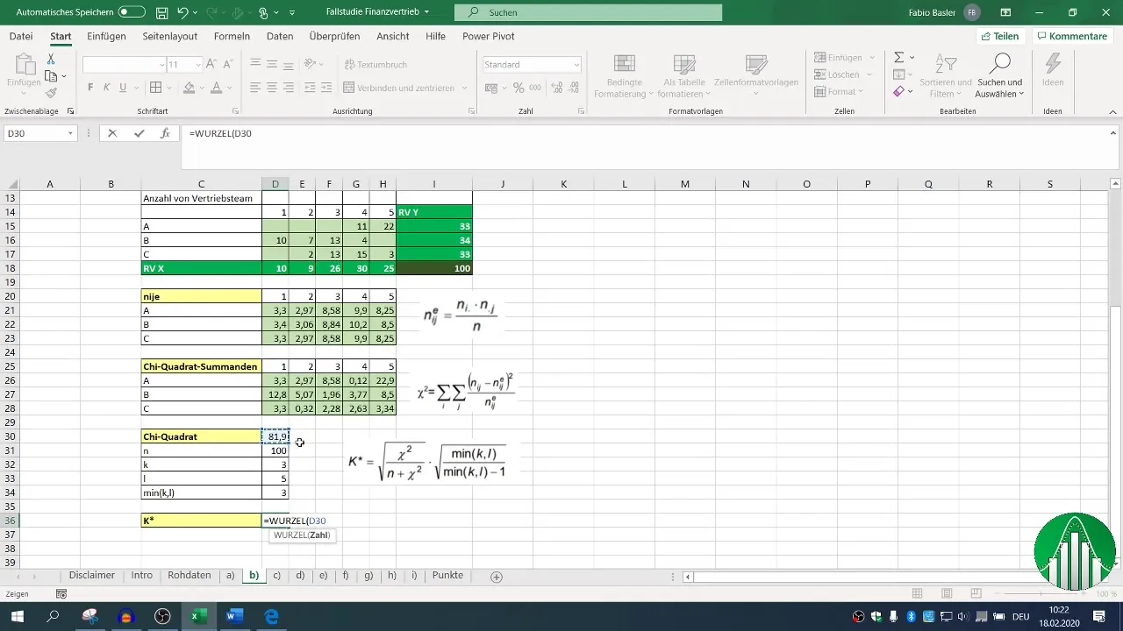Expand the formula bar chevron
This screenshot has width=1123, height=631.
pyautogui.click(x=1113, y=131)
